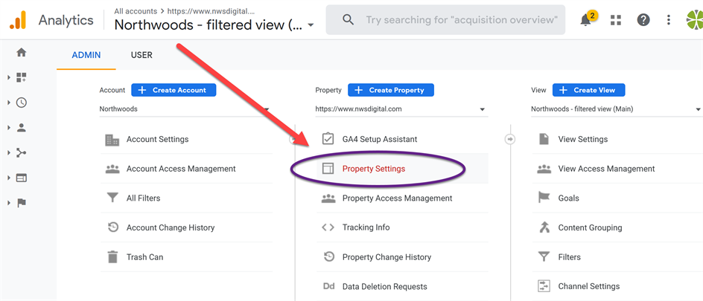Click the arrow icon between Property and View
Screen dimensions: 703x301
(x=510, y=140)
